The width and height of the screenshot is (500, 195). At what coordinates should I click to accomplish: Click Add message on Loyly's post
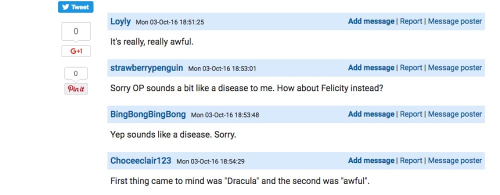(x=371, y=21)
